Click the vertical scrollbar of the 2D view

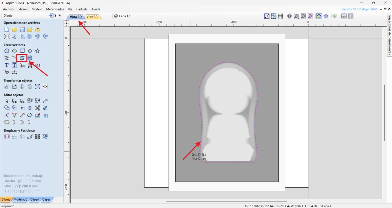(384, 113)
